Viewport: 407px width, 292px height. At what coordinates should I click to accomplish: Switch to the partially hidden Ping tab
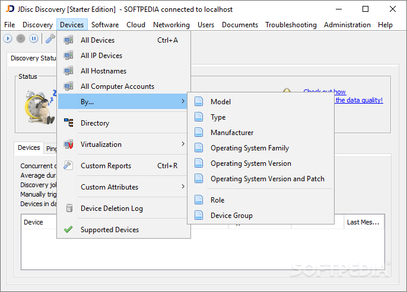tap(50, 149)
